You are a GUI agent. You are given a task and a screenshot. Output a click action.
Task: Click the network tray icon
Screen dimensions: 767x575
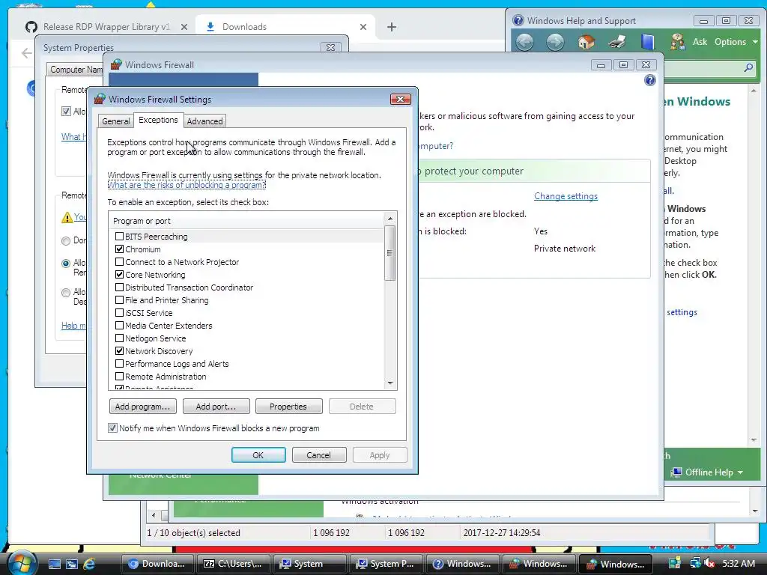click(695, 564)
